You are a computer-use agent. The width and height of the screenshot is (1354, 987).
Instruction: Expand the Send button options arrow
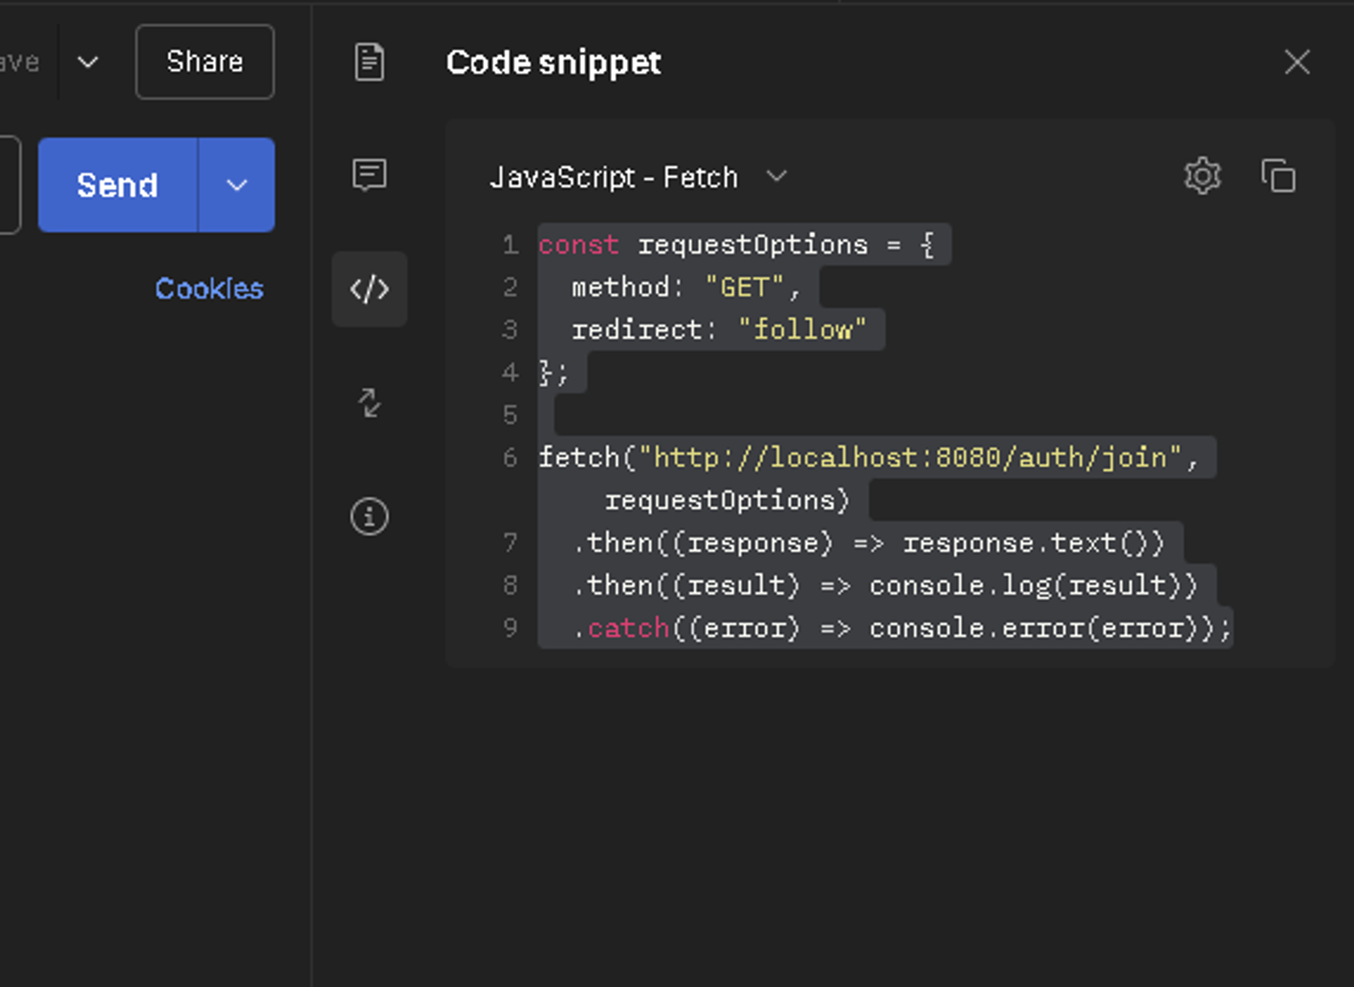point(236,185)
